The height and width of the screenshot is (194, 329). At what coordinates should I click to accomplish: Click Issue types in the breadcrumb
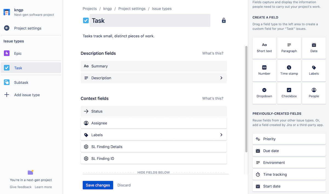click(162, 9)
